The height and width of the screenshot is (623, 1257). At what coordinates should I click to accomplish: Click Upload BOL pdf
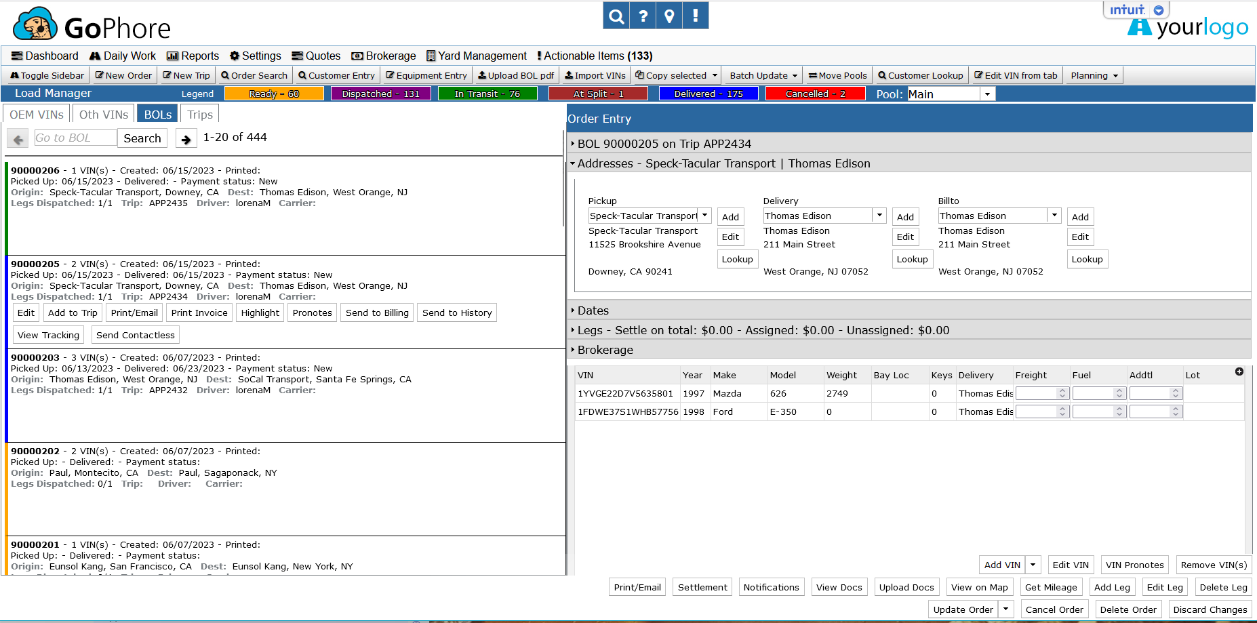pos(516,75)
